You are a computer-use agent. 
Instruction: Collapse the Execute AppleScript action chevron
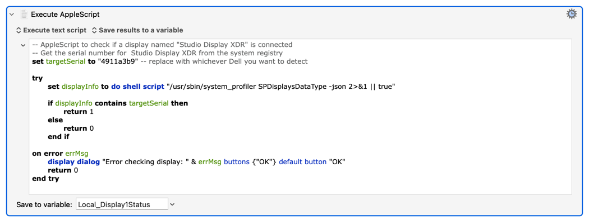[x=12, y=15]
